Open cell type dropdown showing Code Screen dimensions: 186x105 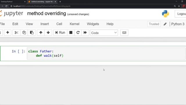coord(104,33)
